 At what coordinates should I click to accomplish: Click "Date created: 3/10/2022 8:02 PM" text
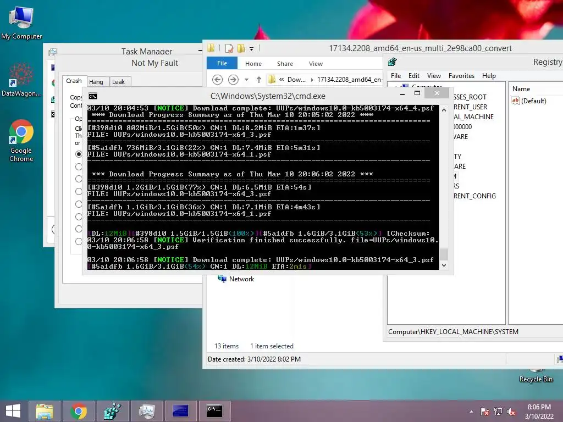point(254,359)
